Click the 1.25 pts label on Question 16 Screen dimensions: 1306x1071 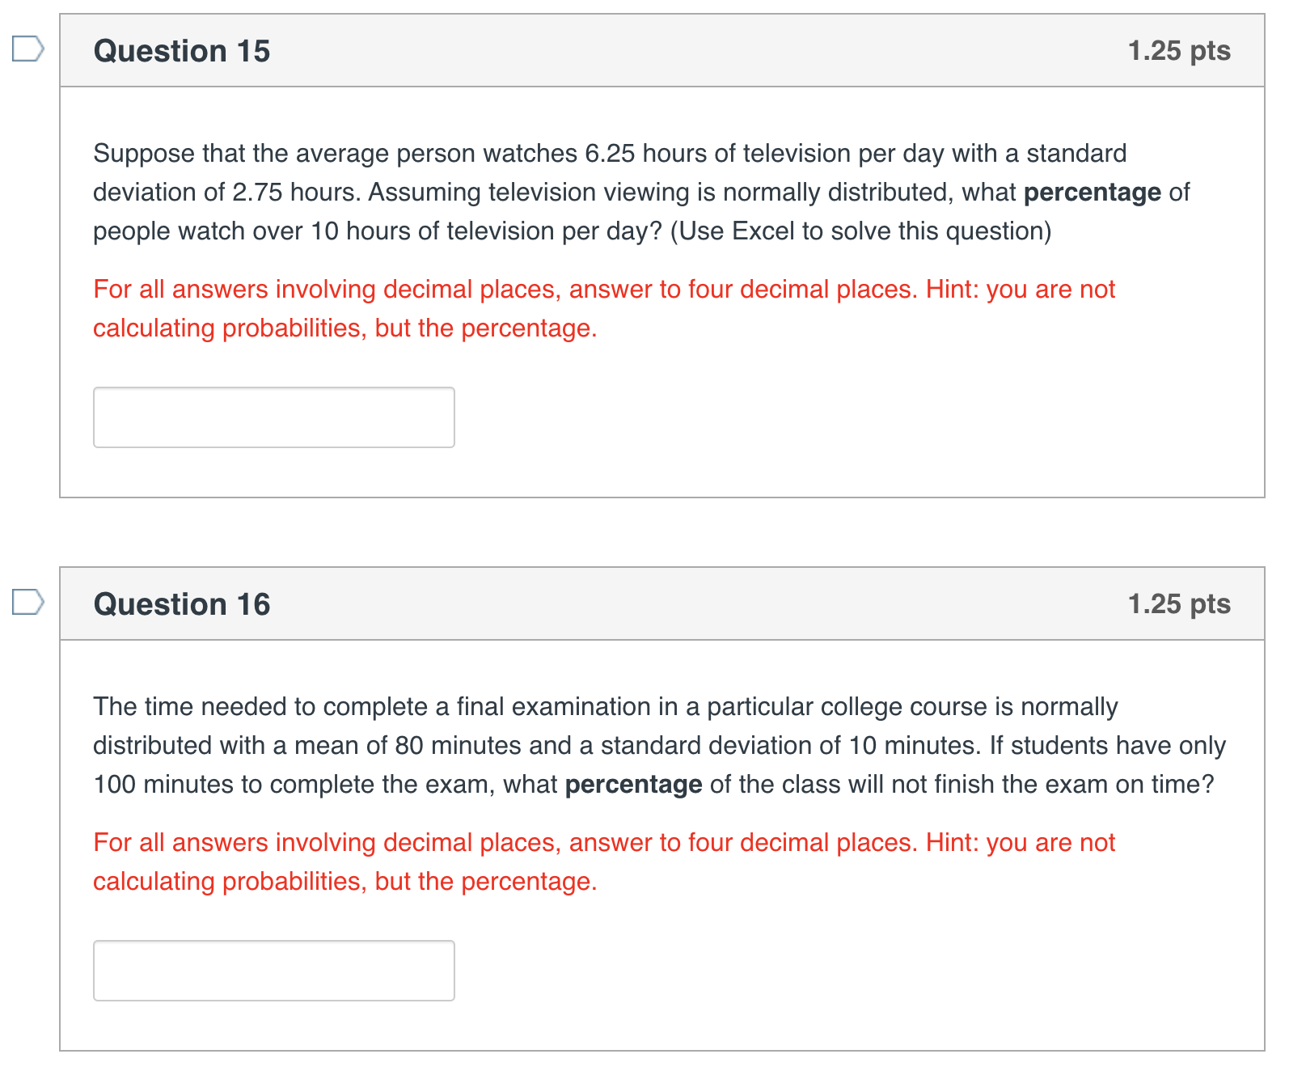coord(1179,603)
